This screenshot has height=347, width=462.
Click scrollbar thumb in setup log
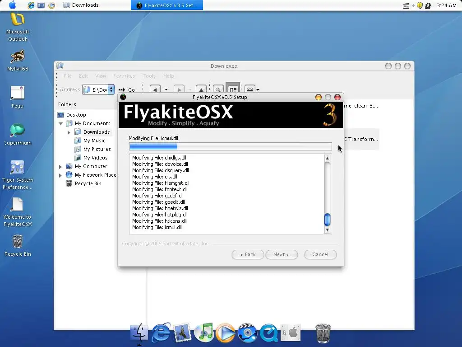[x=327, y=220]
